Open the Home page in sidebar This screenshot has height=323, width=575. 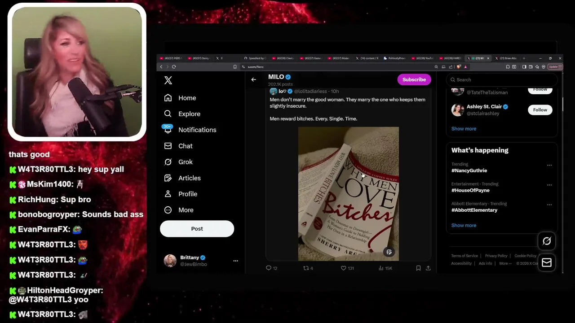click(180, 98)
